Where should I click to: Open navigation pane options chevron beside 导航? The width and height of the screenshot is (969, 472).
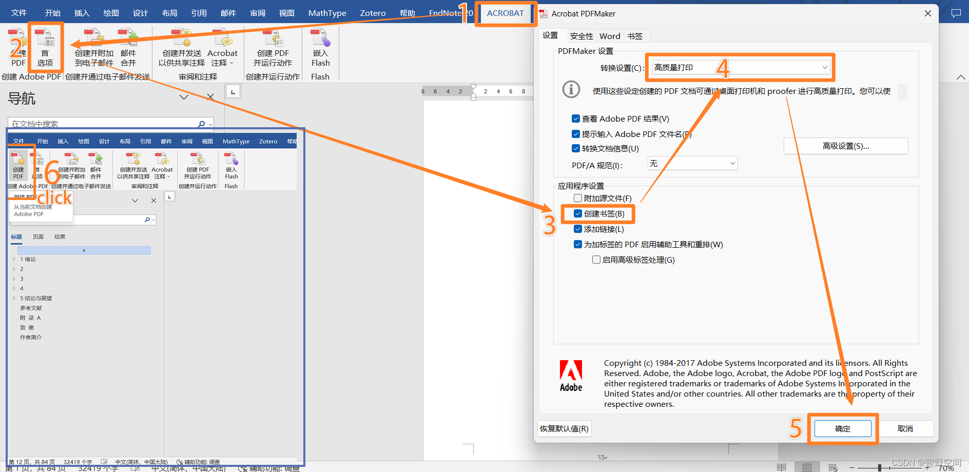coord(184,97)
